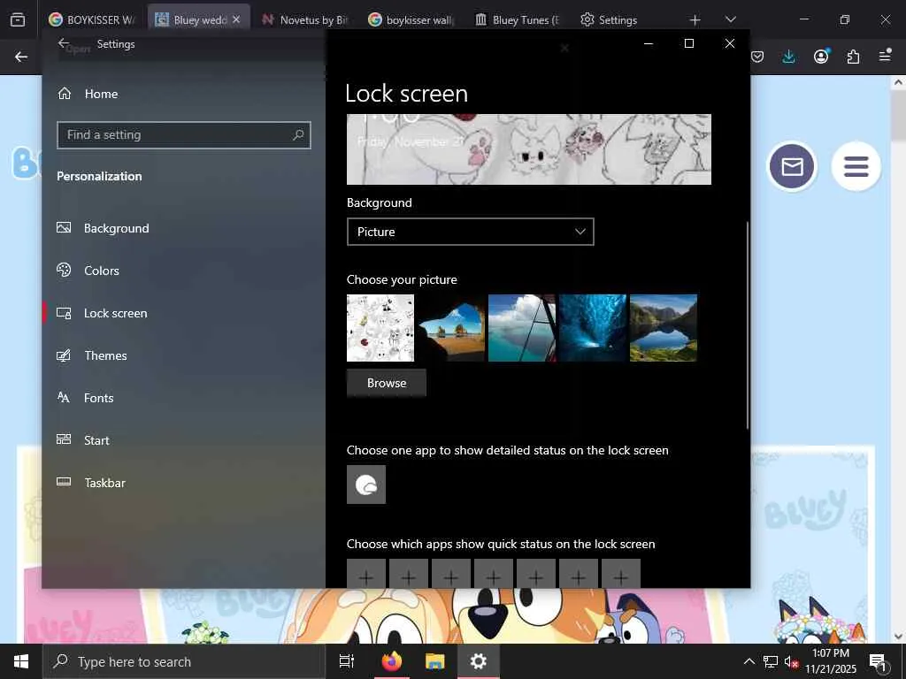
Task: Open Firefox View icon at tab bar
Action: tap(18, 19)
